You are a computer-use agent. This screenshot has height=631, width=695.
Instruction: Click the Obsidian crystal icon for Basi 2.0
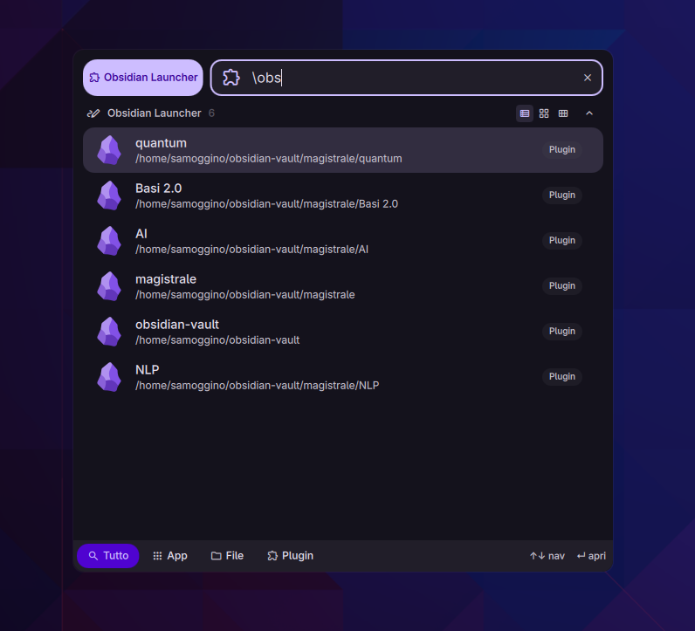109,195
